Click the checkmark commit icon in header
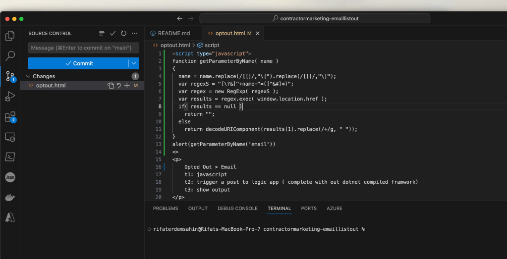The image size is (507, 259). 113,33
